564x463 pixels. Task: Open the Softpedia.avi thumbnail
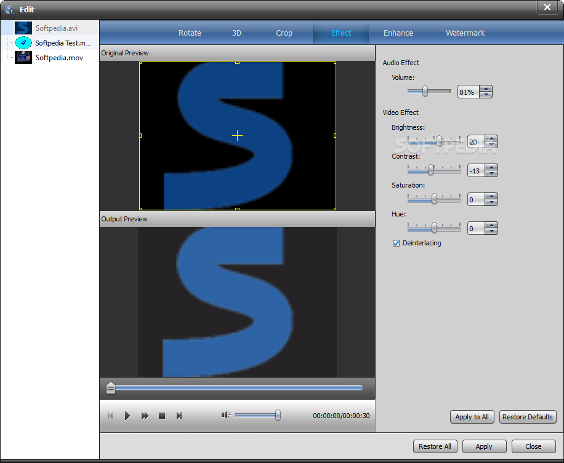click(23, 28)
